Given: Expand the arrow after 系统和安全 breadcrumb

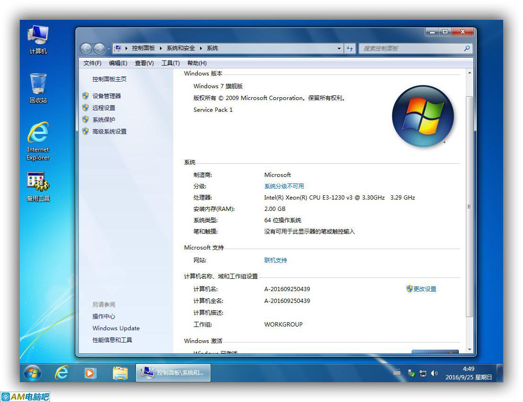Looking at the screenshot, I should point(201,48).
